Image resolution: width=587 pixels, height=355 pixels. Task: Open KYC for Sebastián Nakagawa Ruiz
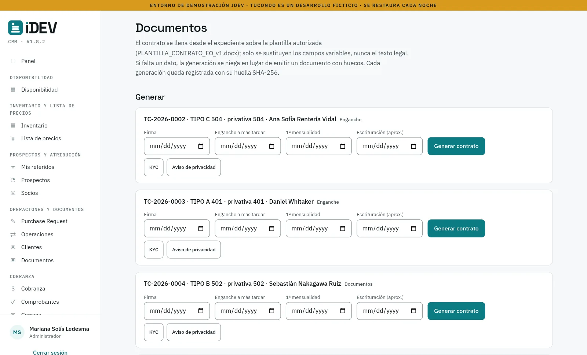coord(154,332)
